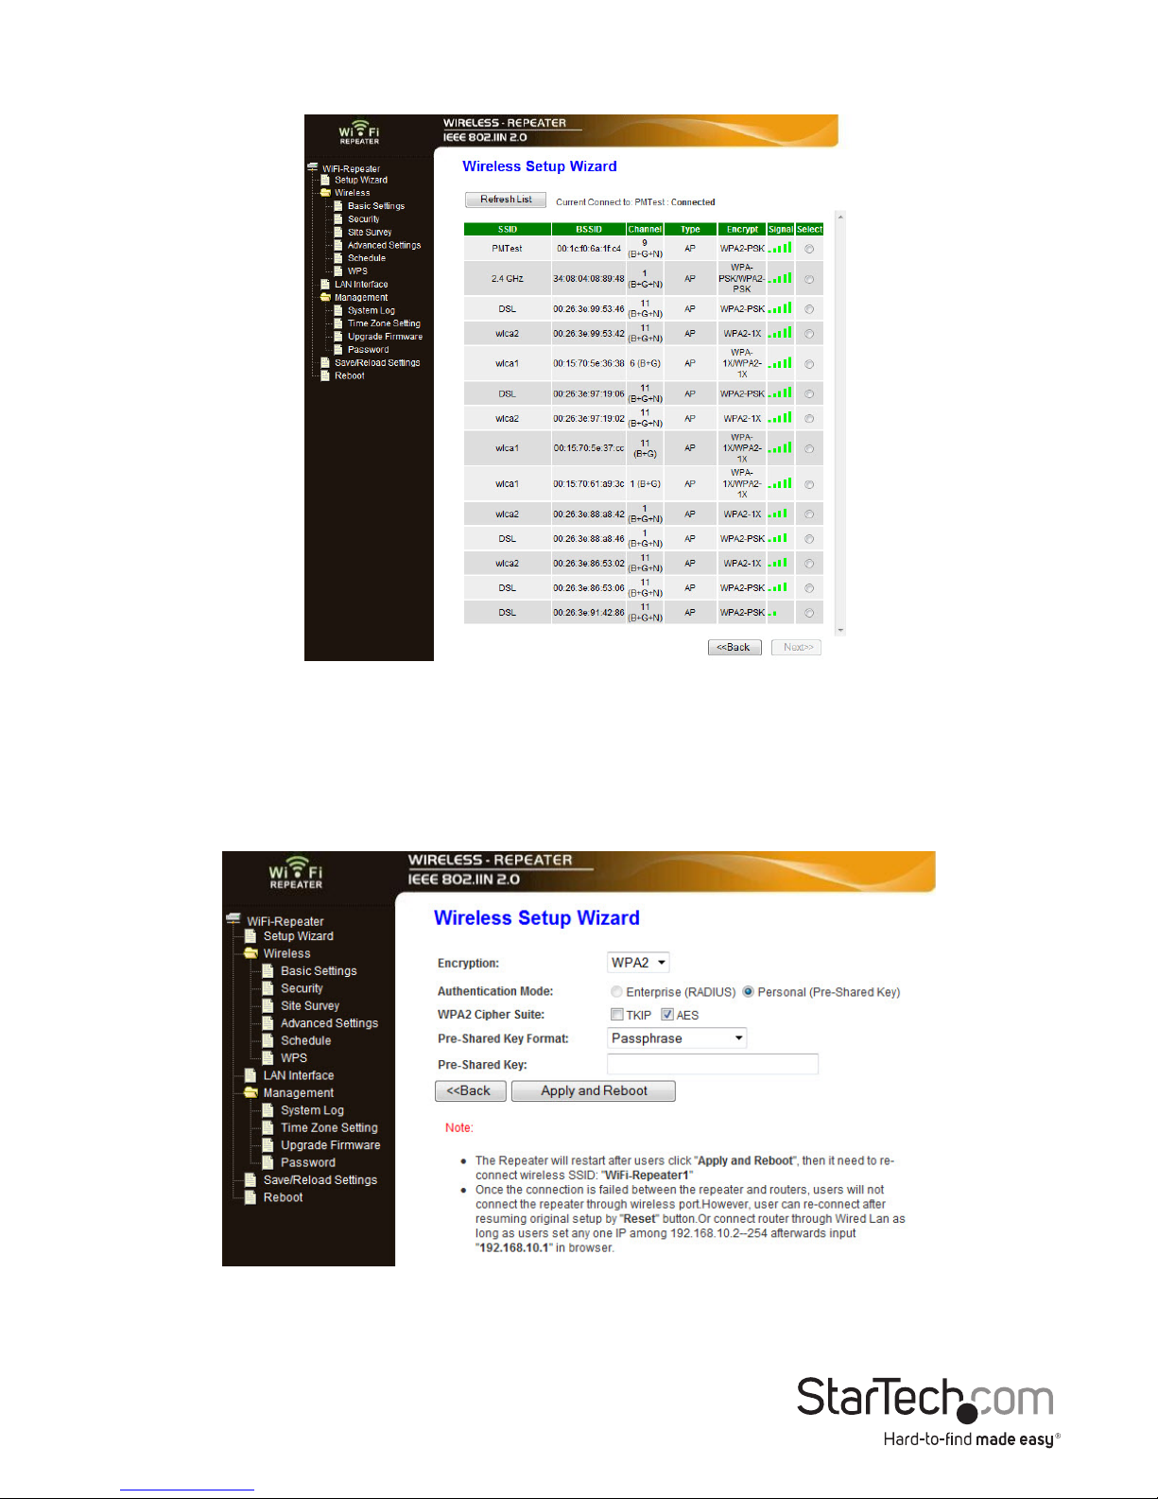Uncheck the AES cipher checkbox
This screenshot has height=1499, width=1158.
667,1015
